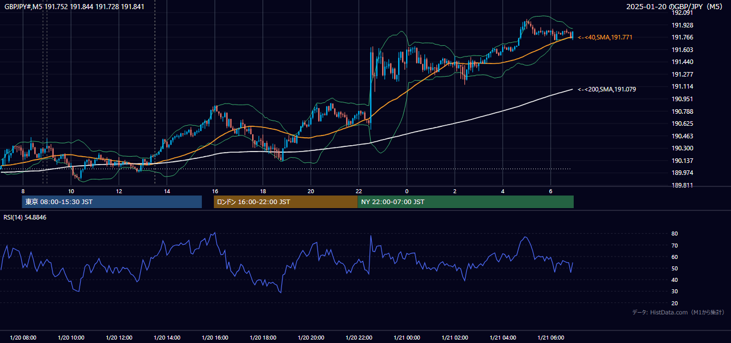Click hour label 12 under the price chart
The image size is (731, 343).
[x=119, y=191]
